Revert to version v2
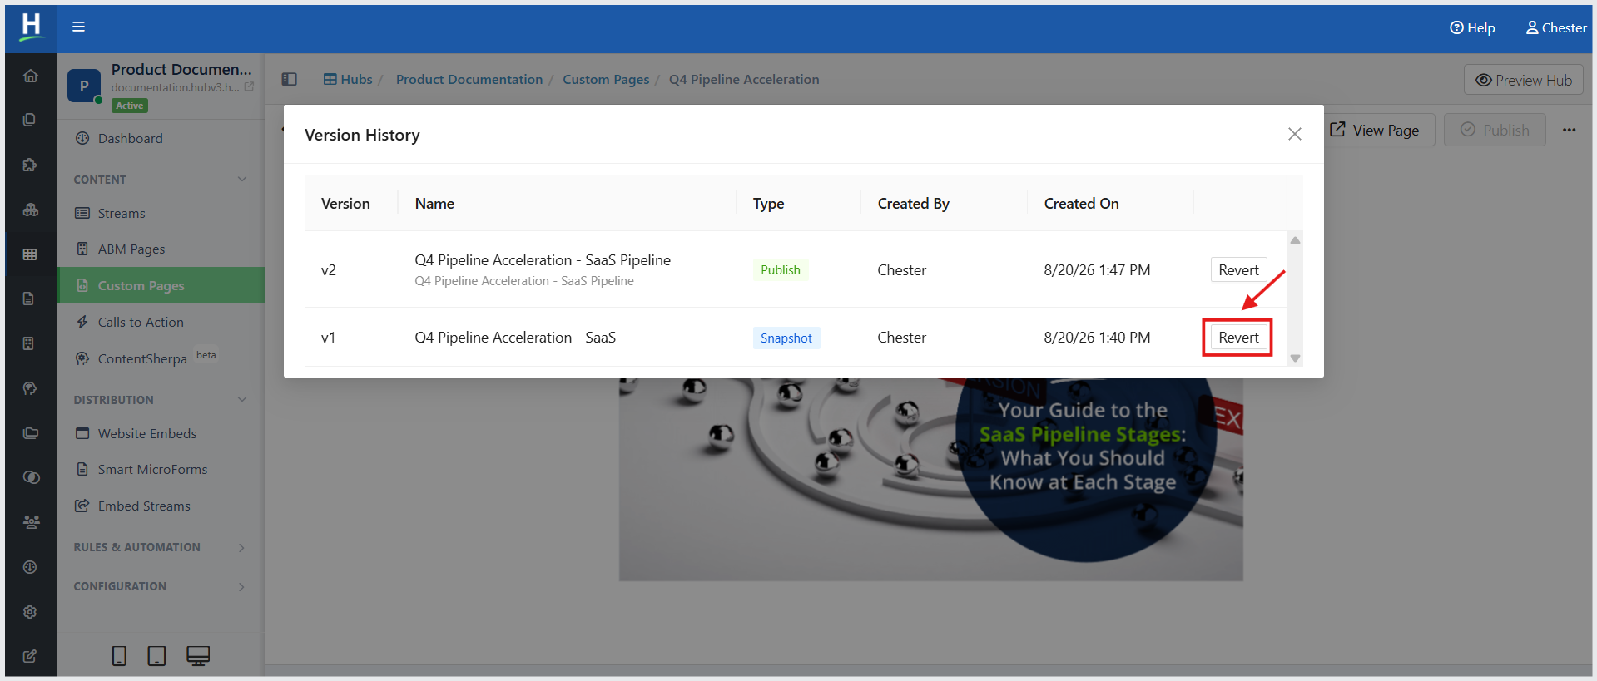 [1238, 269]
